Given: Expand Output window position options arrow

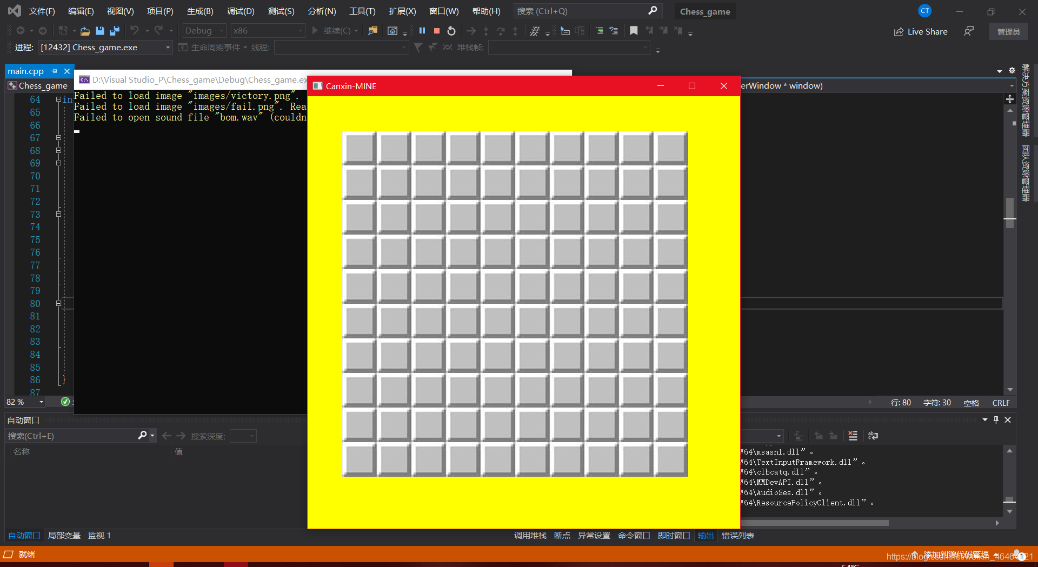Looking at the screenshot, I should (x=984, y=420).
